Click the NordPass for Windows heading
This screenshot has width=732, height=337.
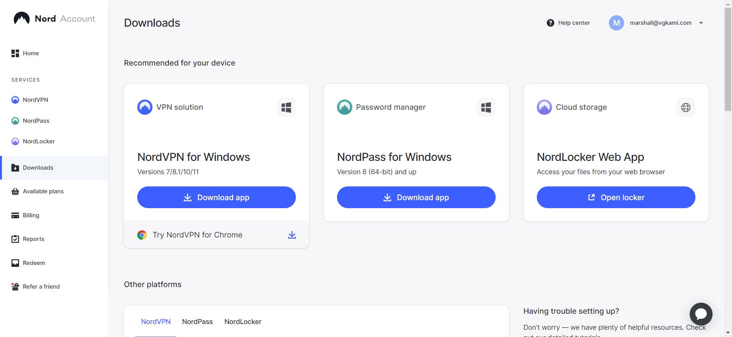[x=394, y=157]
